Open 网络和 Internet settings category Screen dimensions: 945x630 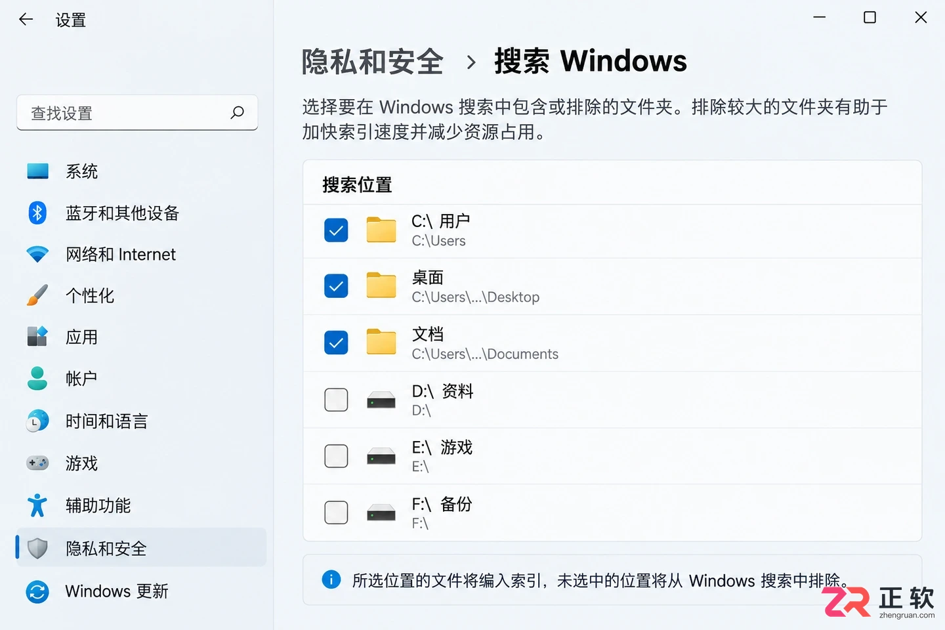pyautogui.click(x=141, y=254)
